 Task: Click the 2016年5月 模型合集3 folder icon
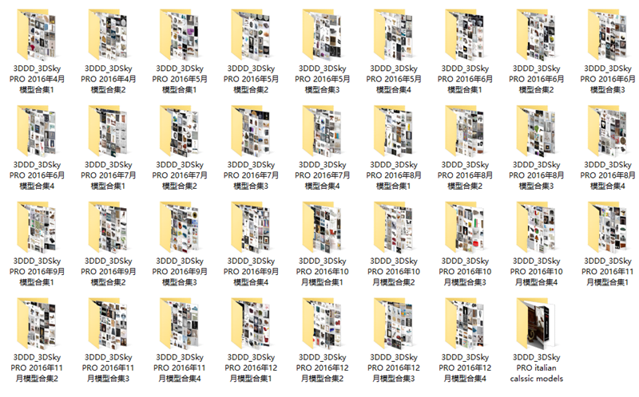point(322,34)
